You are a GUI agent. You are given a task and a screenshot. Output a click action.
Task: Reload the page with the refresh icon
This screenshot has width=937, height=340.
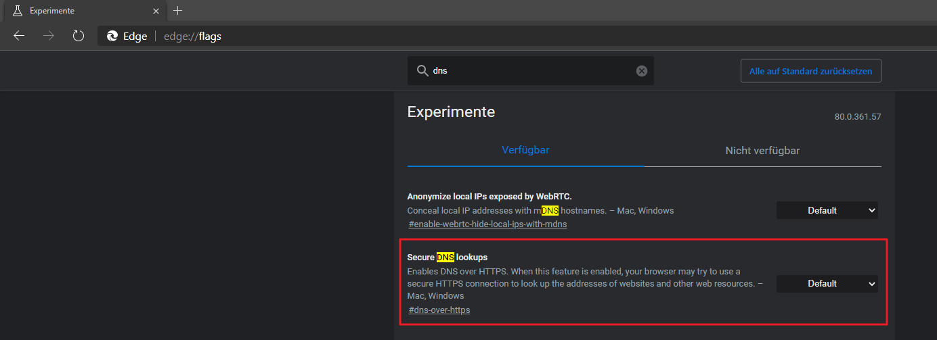(79, 36)
